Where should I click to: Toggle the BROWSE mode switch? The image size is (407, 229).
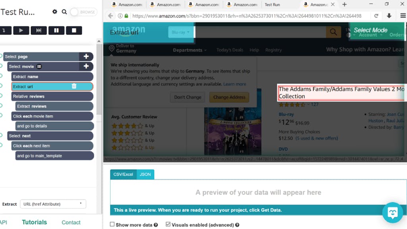(x=83, y=12)
